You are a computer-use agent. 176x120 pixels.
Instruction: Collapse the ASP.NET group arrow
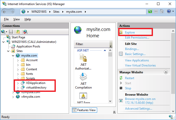105,50
